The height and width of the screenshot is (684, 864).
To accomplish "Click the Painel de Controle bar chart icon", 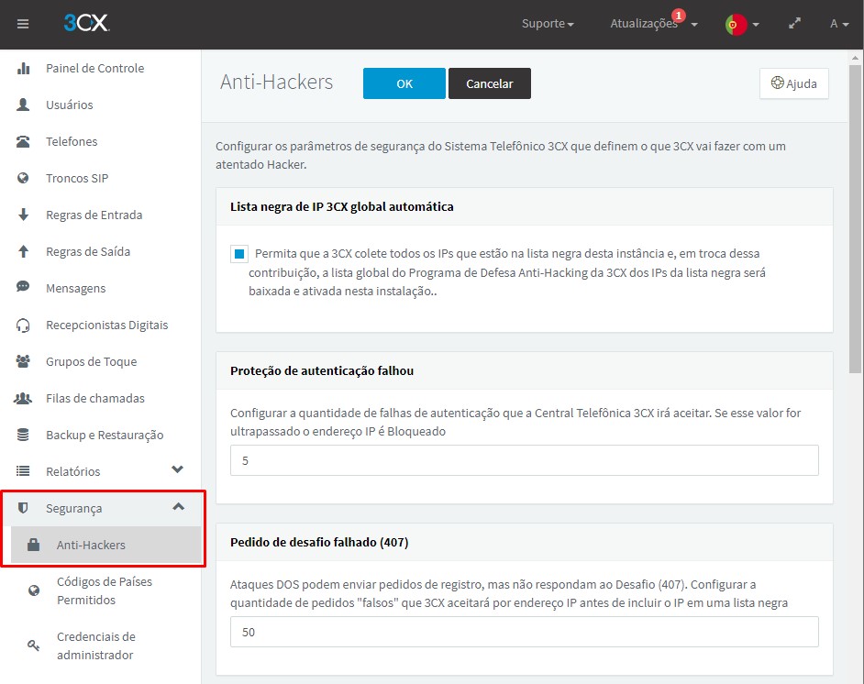I will point(23,68).
